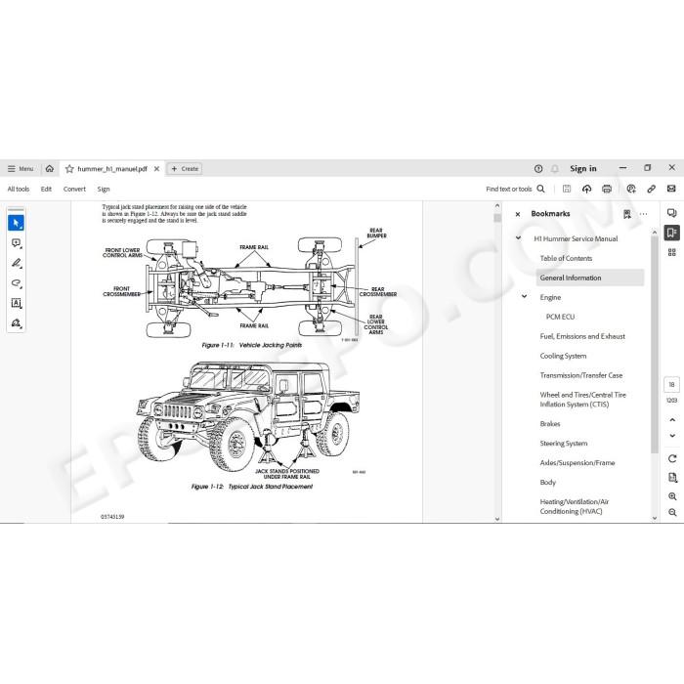684x684 pixels.
Task: Open the comments panel icon
Action: click(x=672, y=212)
